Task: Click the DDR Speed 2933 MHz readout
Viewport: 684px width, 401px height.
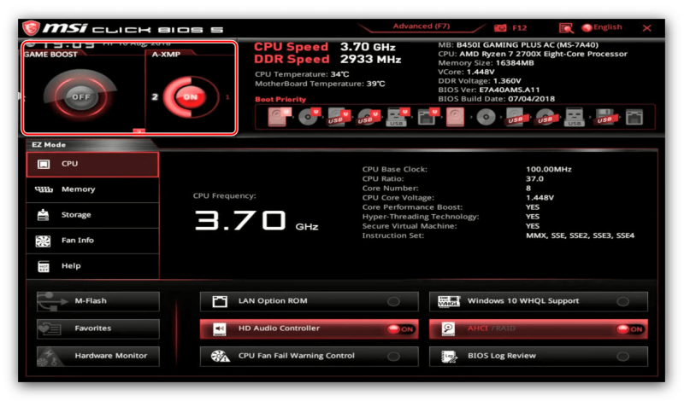Action: (x=327, y=59)
